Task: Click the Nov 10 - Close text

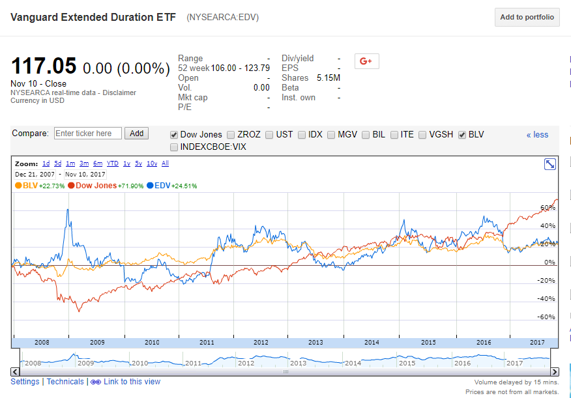Action: pos(38,83)
